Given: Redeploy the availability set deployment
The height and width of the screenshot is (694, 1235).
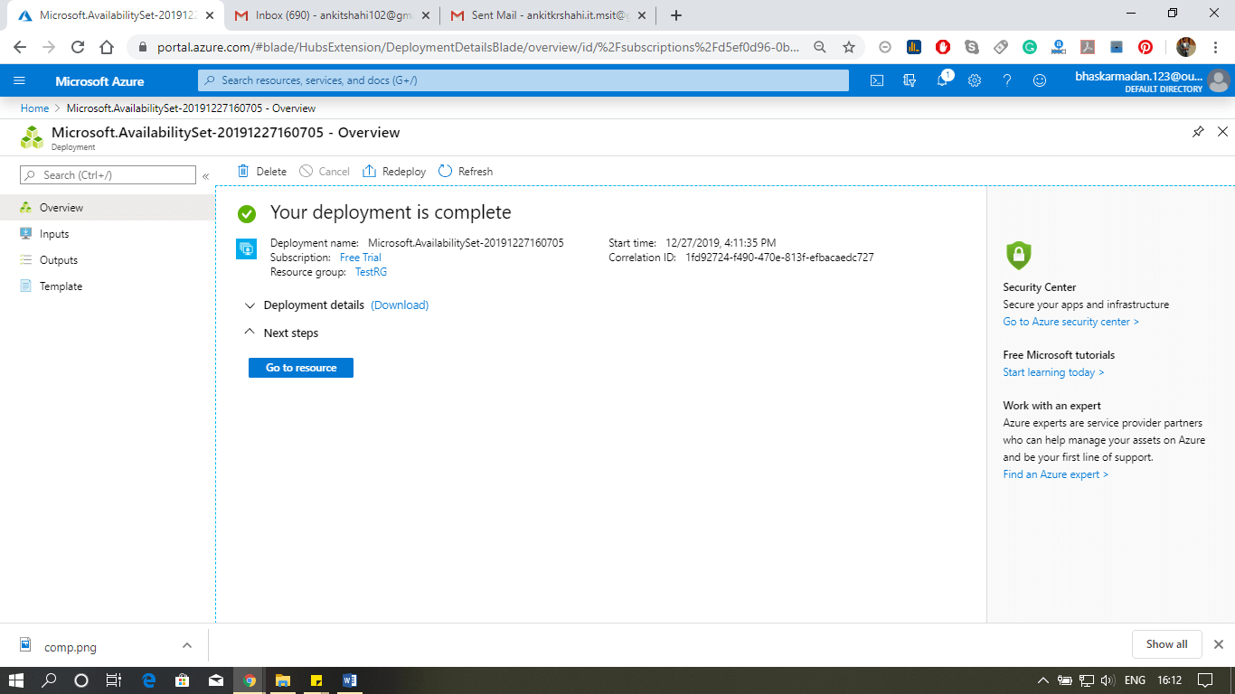Looking at the screenshot, I should click(394, 171).
